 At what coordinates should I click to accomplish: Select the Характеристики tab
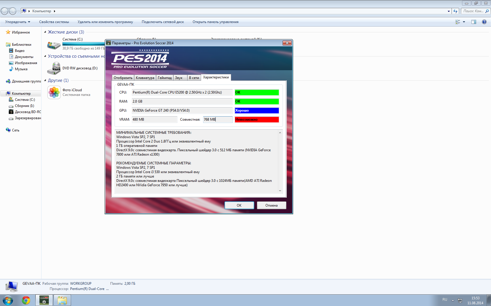point(216,77)
